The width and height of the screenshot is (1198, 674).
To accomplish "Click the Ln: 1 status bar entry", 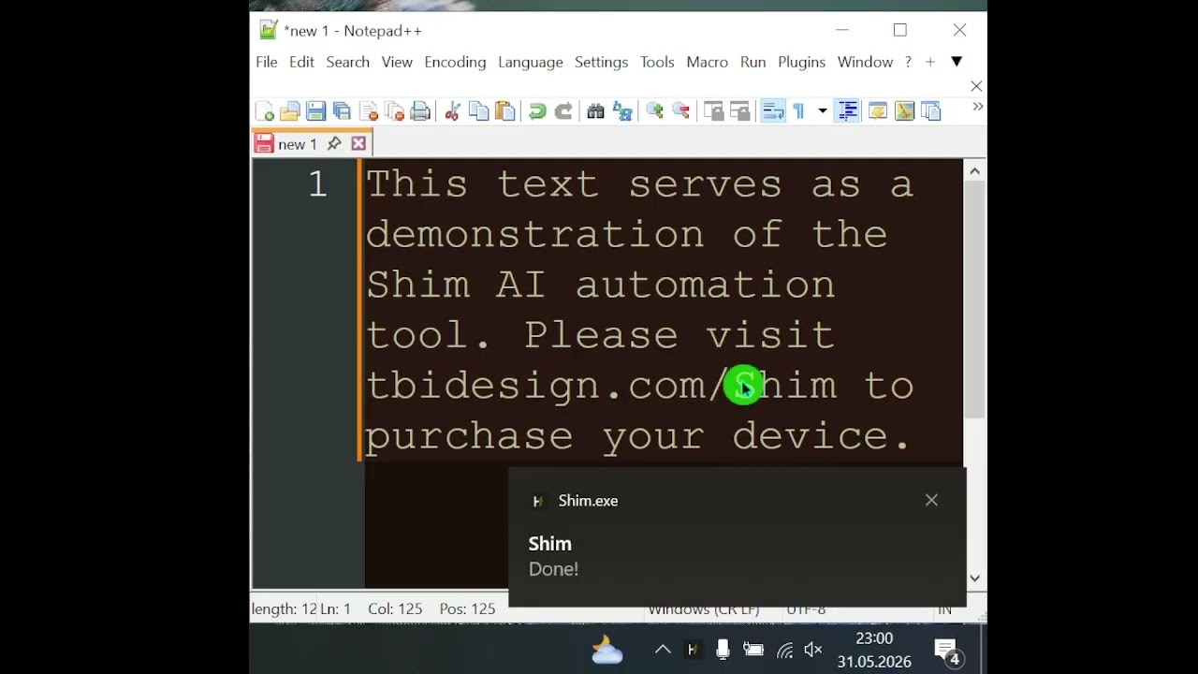I will click(x=335, y=608).
